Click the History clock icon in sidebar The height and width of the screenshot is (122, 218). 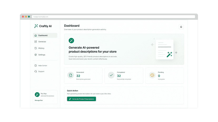click(36, 48)
